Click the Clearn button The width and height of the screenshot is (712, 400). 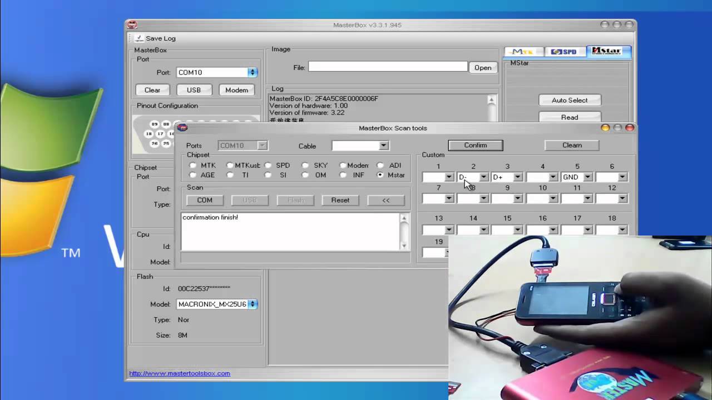[x=572, y=145]
